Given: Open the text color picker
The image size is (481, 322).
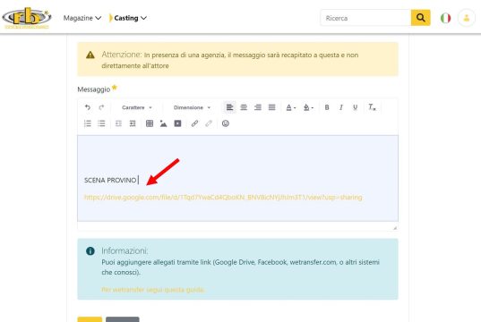Looking at the screenshot, I should 290,107.
